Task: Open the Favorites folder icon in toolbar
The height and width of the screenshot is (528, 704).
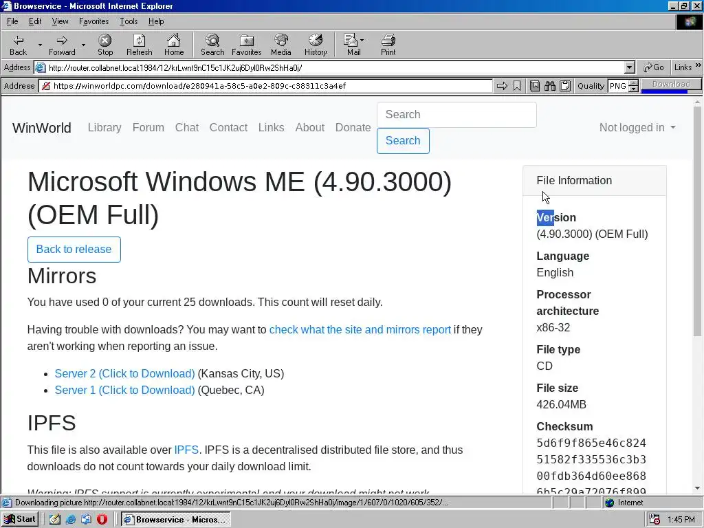Action: coord(247,41)
